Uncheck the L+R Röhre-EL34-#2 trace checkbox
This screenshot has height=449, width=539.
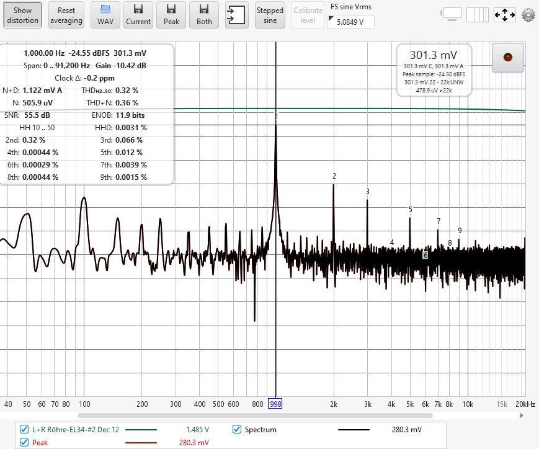coord(24,429)
